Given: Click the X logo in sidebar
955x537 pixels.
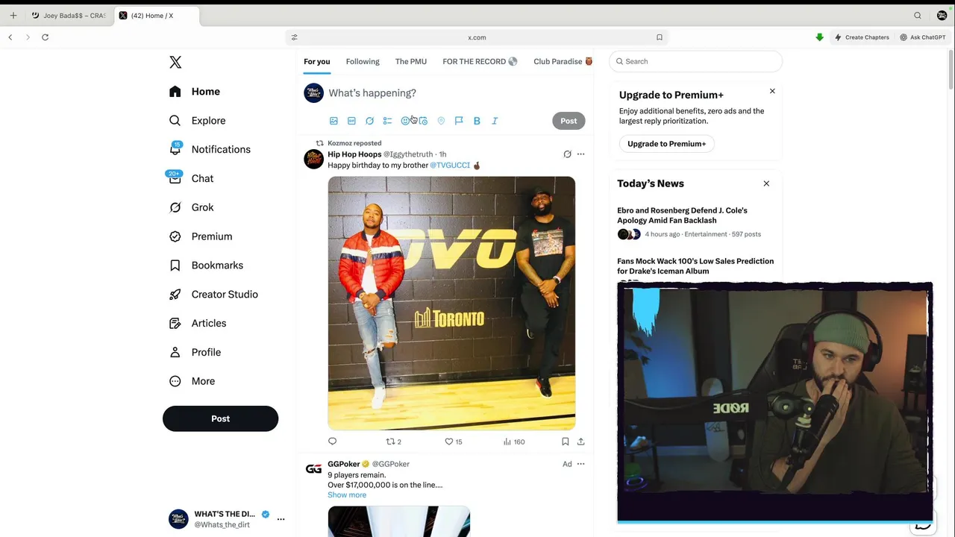Looking at the screenshot, I should point(175,63).
